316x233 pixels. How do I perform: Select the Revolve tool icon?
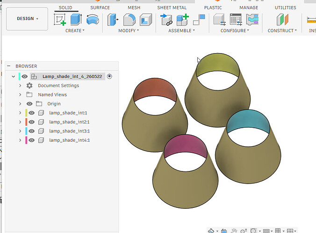click(93, 20)
